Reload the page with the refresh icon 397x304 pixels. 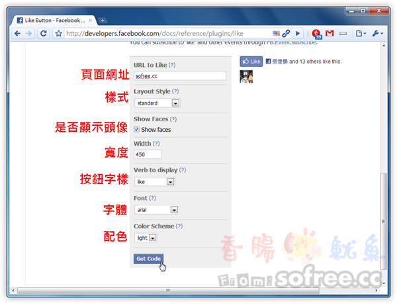pyautogui.click(x=44, y=33)
